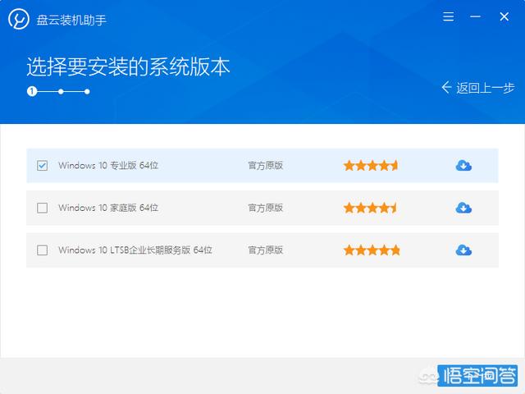Click step 1 indicator in progress tracker

pos(32,91)
